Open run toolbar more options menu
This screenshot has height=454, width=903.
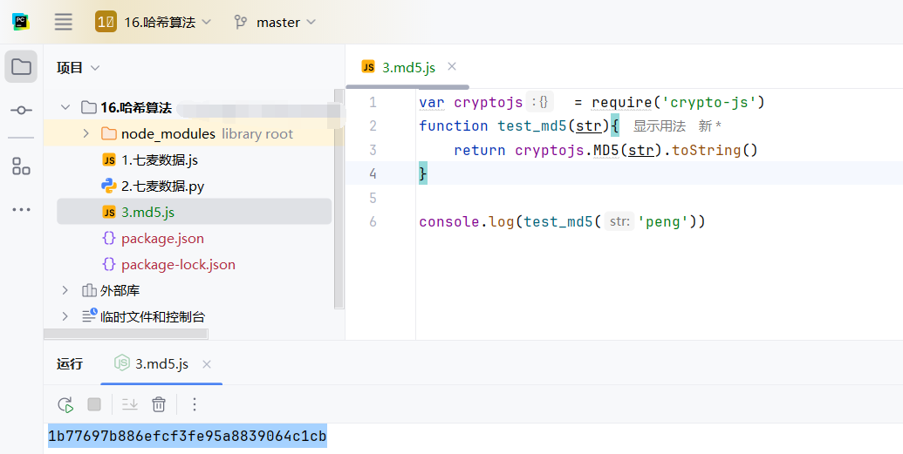point(195,404)
